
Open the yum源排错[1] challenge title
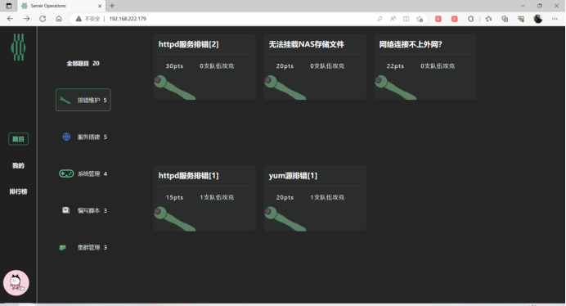[x=293, y=176]
